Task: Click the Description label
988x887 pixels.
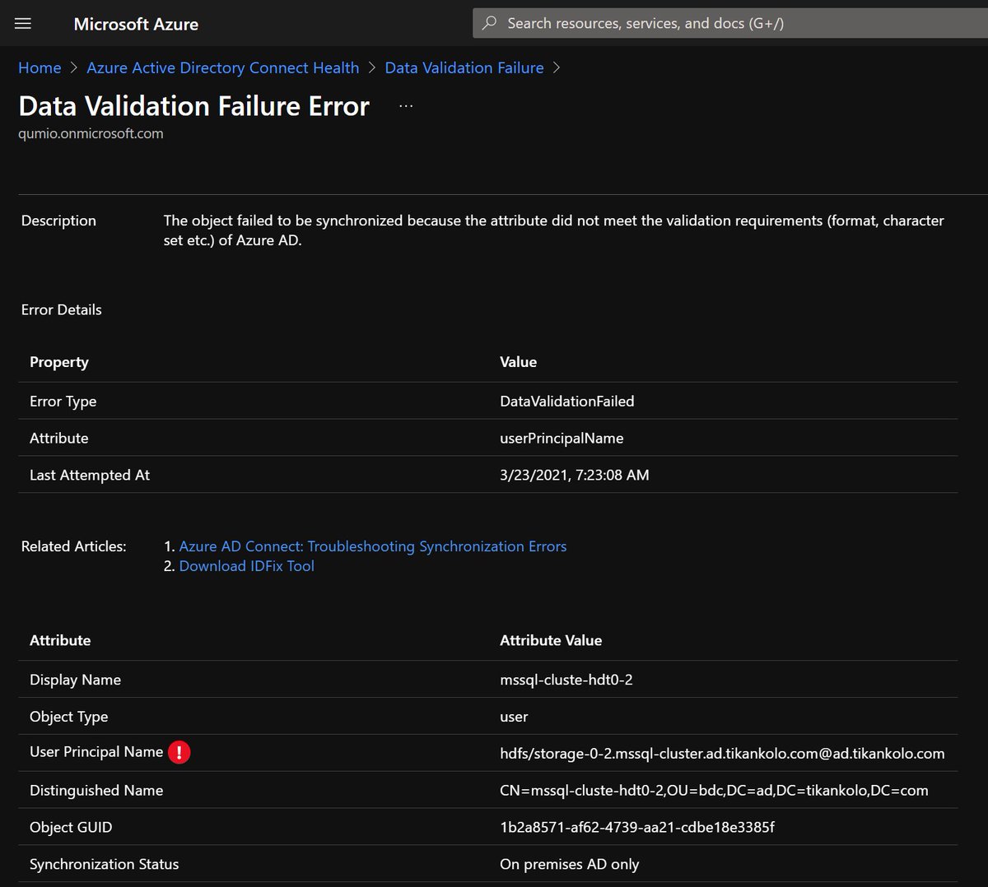Action: point(58,221)
